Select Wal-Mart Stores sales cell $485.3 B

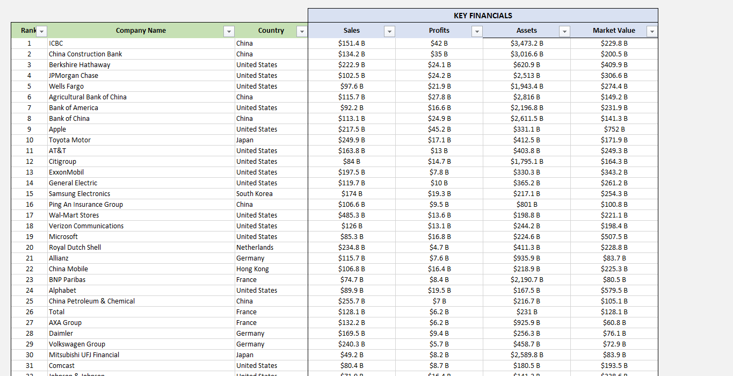click(x=351, y=215)
